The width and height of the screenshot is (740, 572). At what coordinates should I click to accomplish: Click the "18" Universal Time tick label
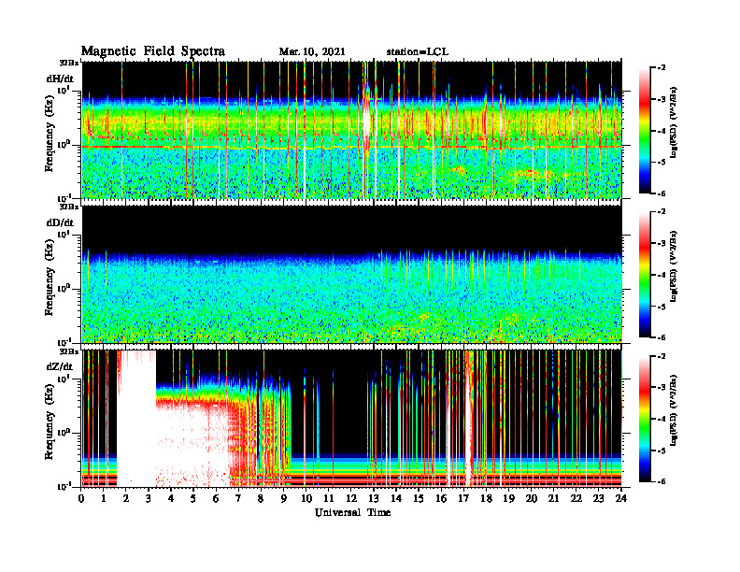486,498
